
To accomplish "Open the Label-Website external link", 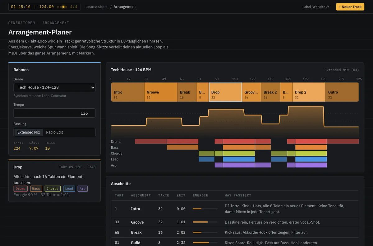I will (x=315, y=7).
